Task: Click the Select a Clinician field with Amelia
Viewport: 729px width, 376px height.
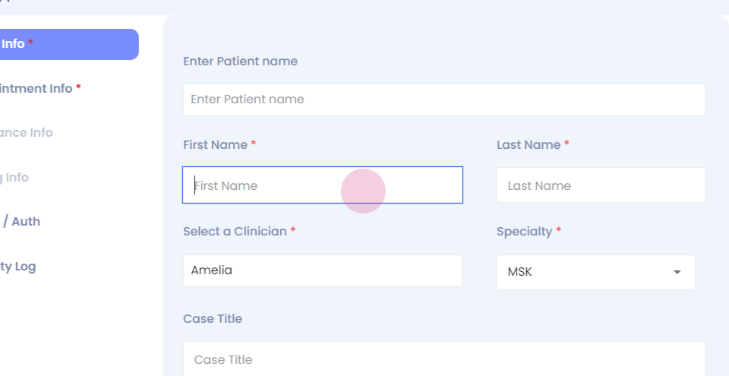Action: (x=322, y=270)
